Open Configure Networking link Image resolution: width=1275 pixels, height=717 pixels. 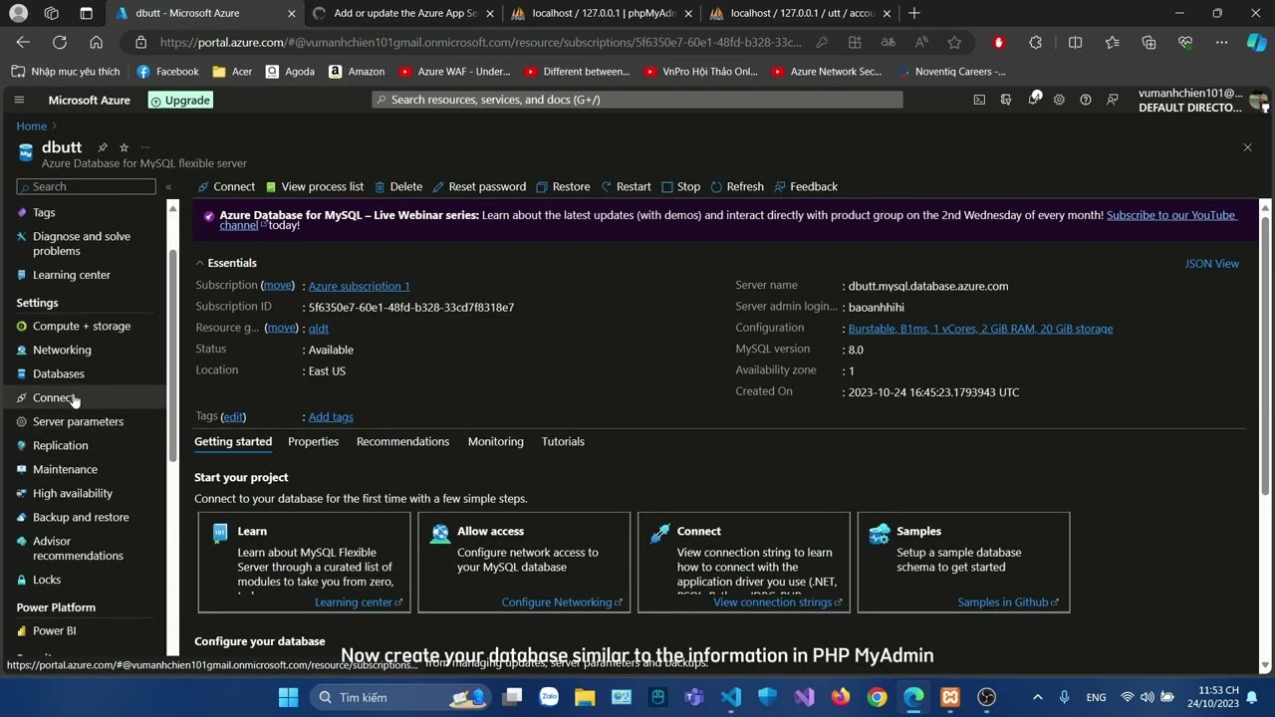(x=562, y=602)
